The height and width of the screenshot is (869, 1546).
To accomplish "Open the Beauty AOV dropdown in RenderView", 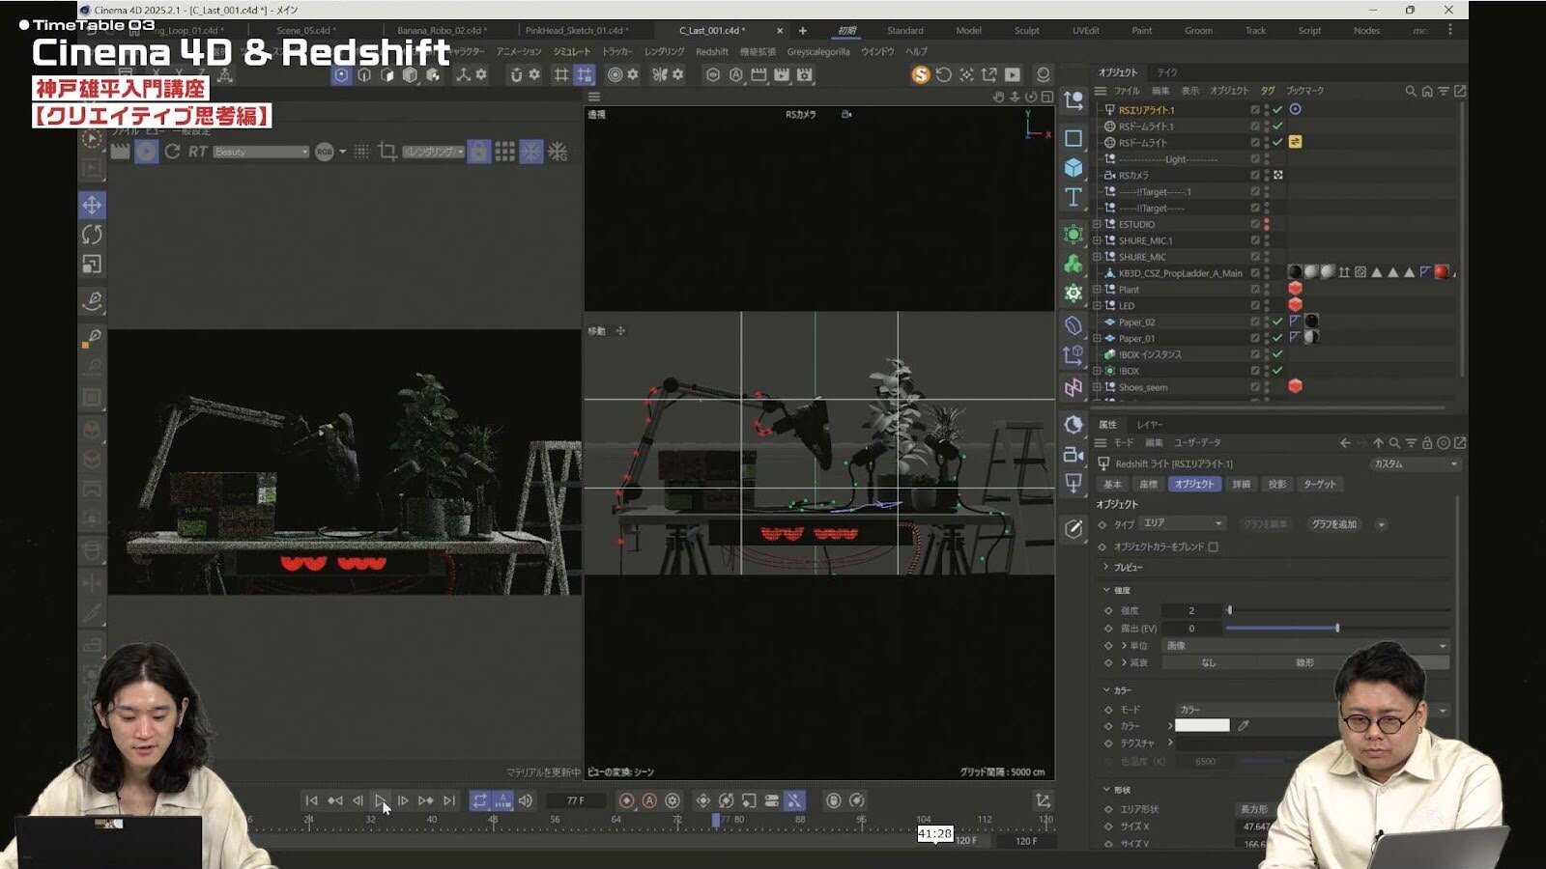I will [x=260, y=152].
